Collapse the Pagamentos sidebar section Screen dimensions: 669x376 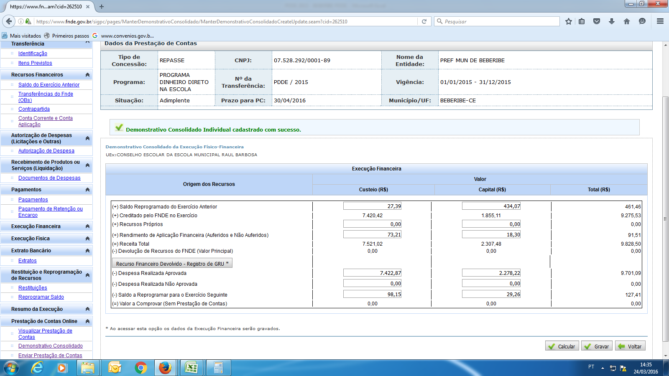pyautogui.click(x=87, y=190)
